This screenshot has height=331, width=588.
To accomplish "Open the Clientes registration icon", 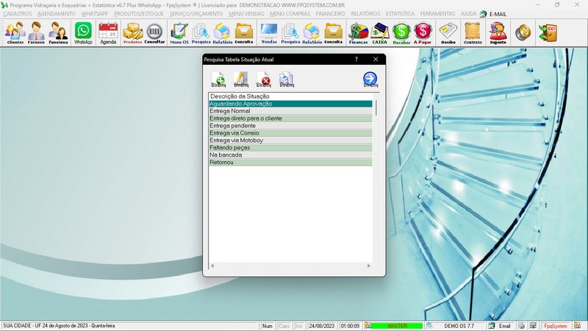I will (15, 33).
